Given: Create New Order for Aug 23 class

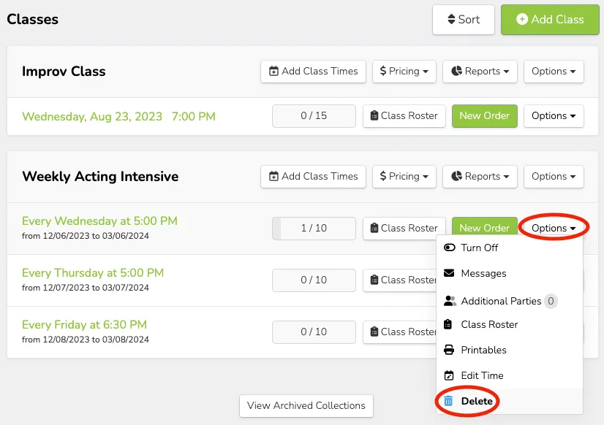Looking at the screenshot, I should point(485,116).
